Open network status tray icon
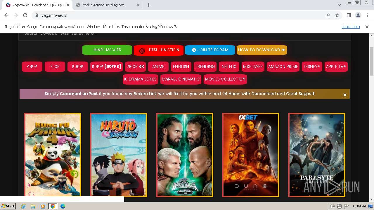The image size is (374, 210). point(339,206)
